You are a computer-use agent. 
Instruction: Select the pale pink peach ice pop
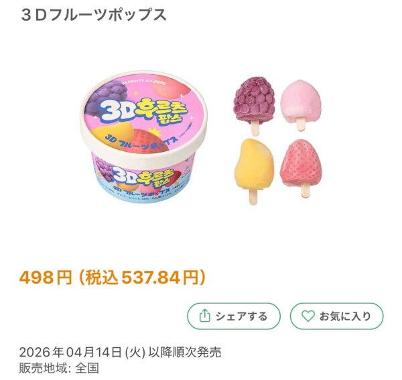301,105
